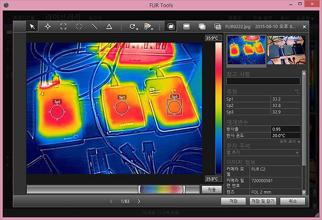Pick the line measurement tool
The height and width of the screenshot is (220, 322).
(x=94, y=26)
